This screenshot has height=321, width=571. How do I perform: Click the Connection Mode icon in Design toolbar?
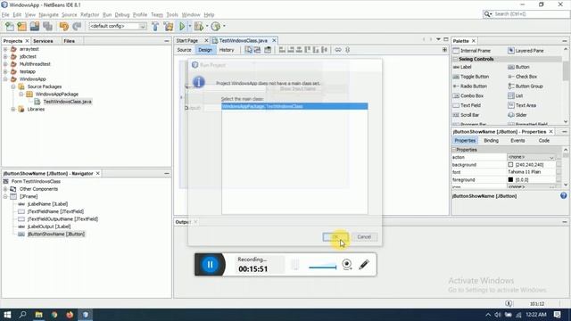pos(257,50)
